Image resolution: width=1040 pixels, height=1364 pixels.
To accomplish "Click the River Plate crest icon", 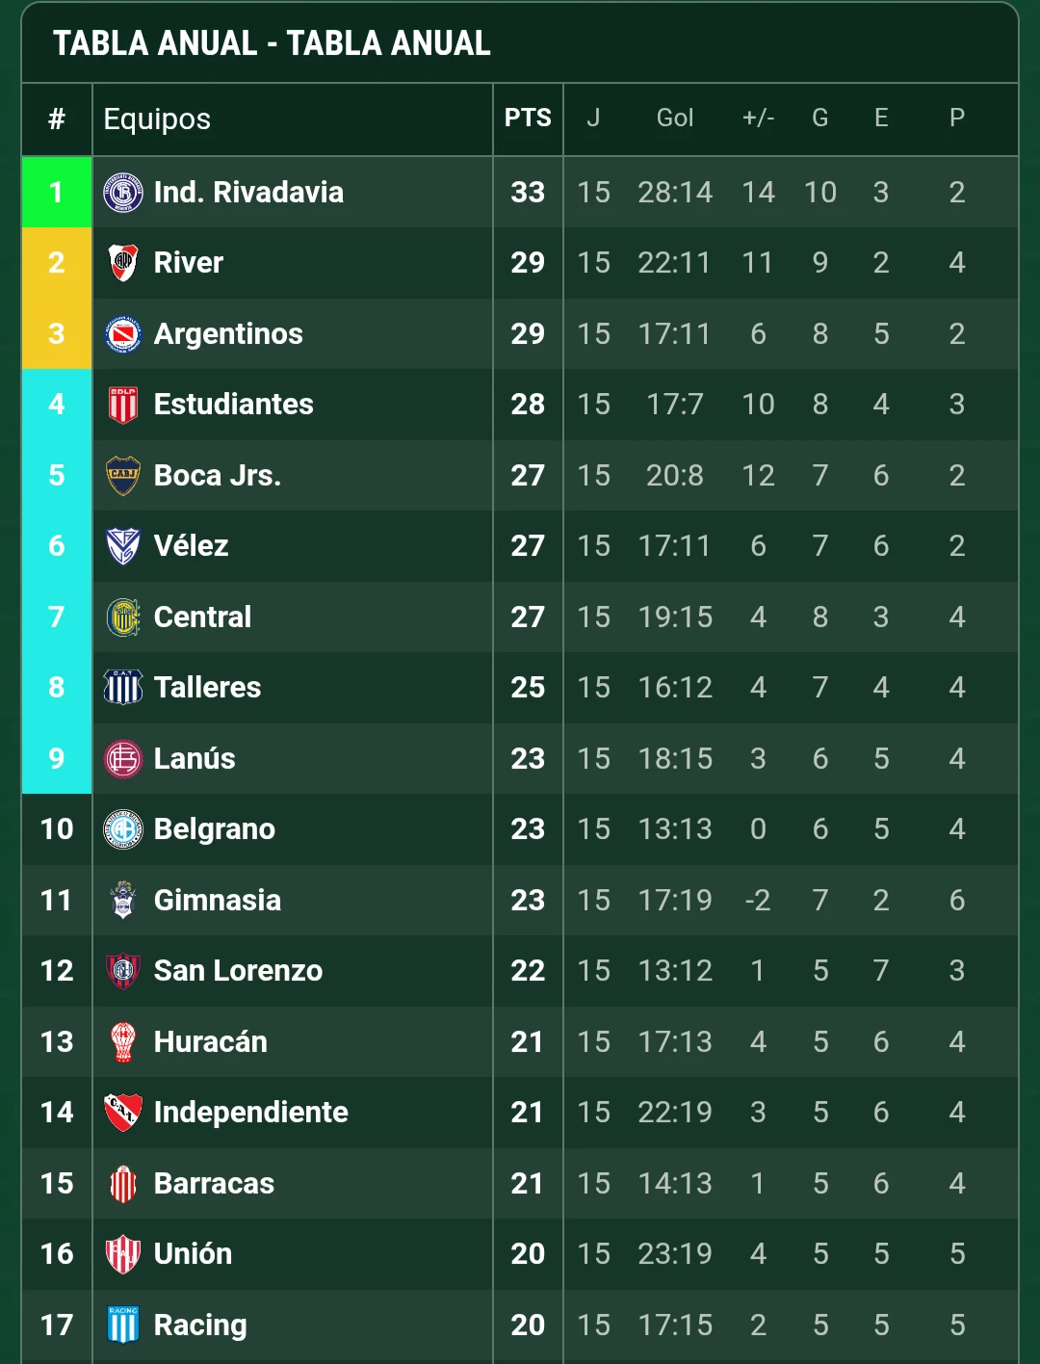I will [123, 263].
